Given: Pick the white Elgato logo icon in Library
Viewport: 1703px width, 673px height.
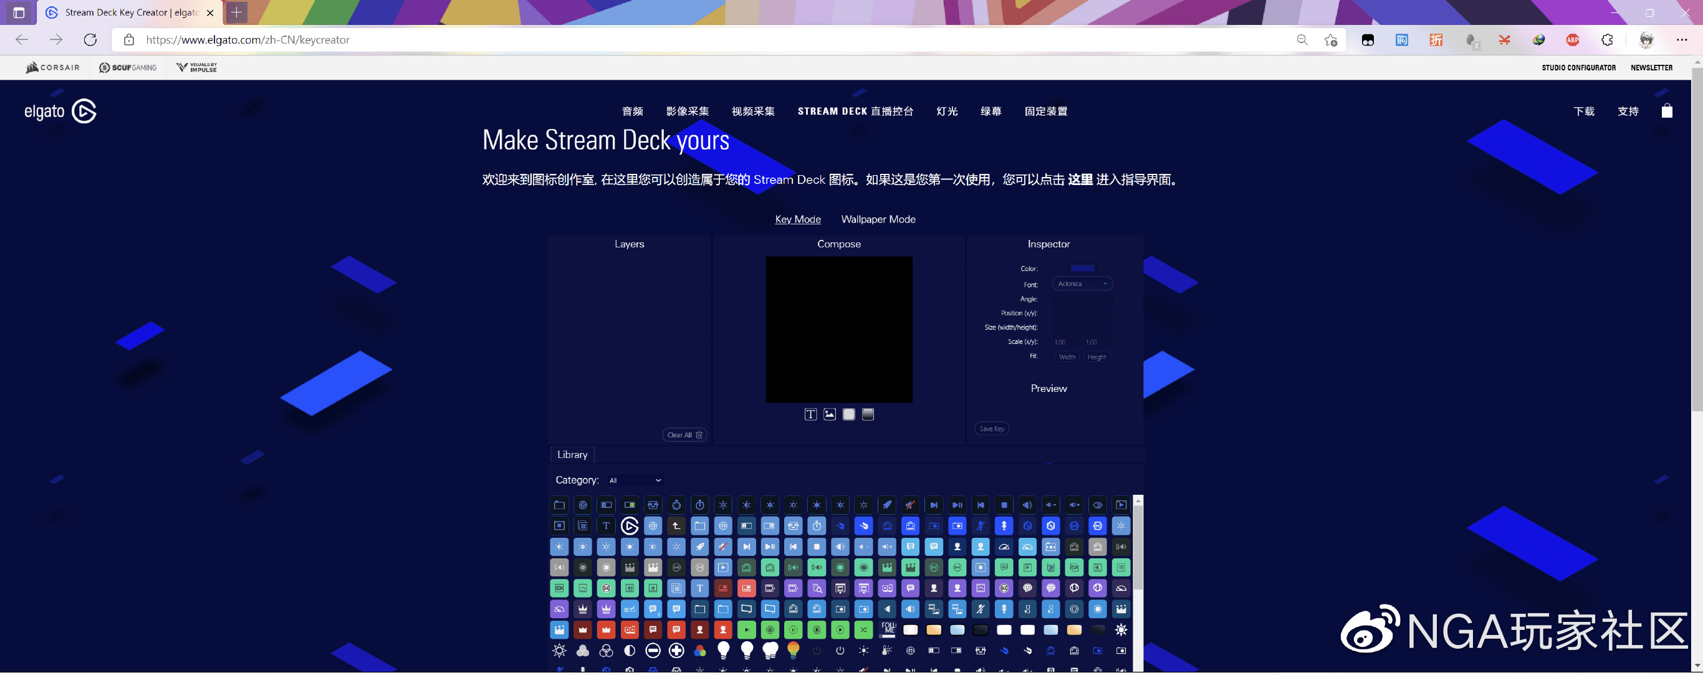Looking at the screenshot, I should point(630,526).
